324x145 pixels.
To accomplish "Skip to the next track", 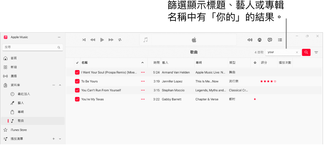I will [111, 40].
